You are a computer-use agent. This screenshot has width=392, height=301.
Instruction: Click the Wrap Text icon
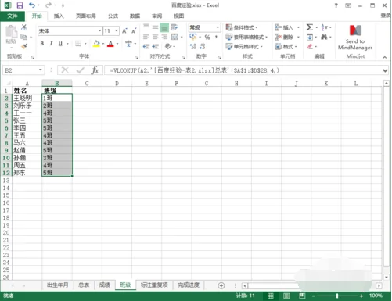(x=174, y=27)
